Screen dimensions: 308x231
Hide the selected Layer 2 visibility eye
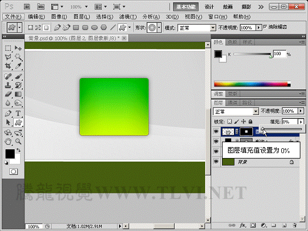point(216,131)
